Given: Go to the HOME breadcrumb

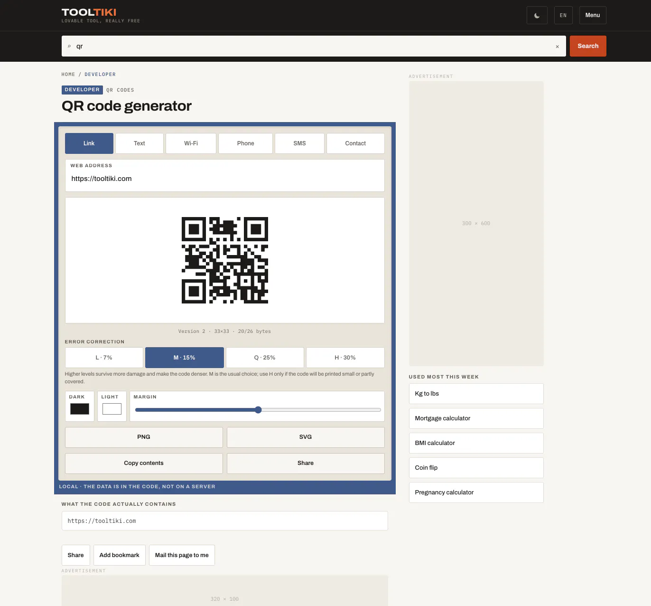Looking at the screenshot, I should 68,75.
